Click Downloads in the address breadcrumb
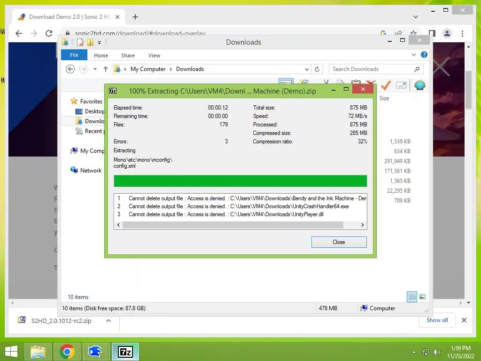 point(190,69)
